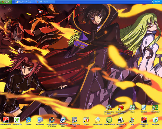Switch to the untitled - Paint taskbar button
The height and width of the screenshot is (129, 162).
click(45, 2)
